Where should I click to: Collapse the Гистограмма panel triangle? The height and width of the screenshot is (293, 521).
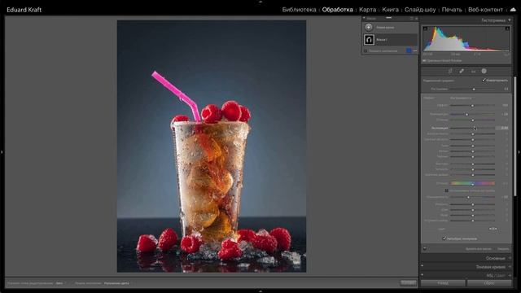[510, 20]
